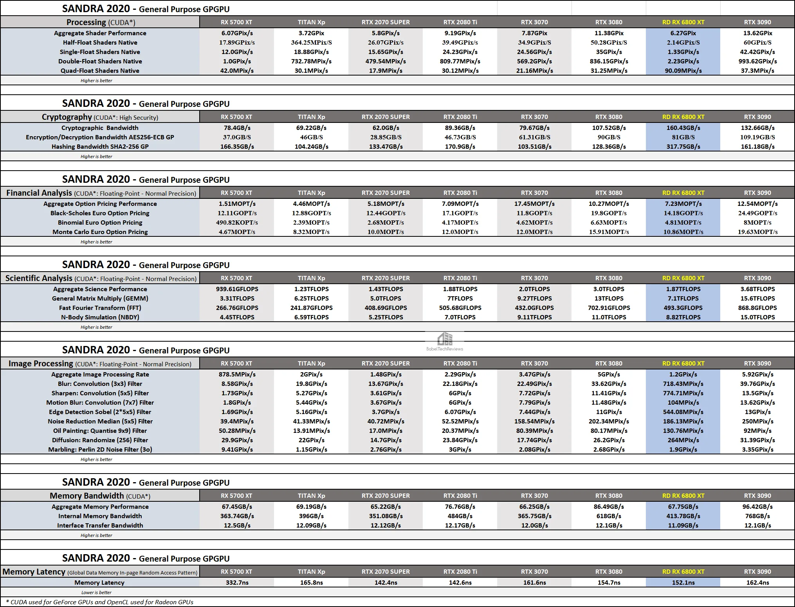
Task: Select the 96.42GB/s aggregate memory value
Action: click(757, 507)
